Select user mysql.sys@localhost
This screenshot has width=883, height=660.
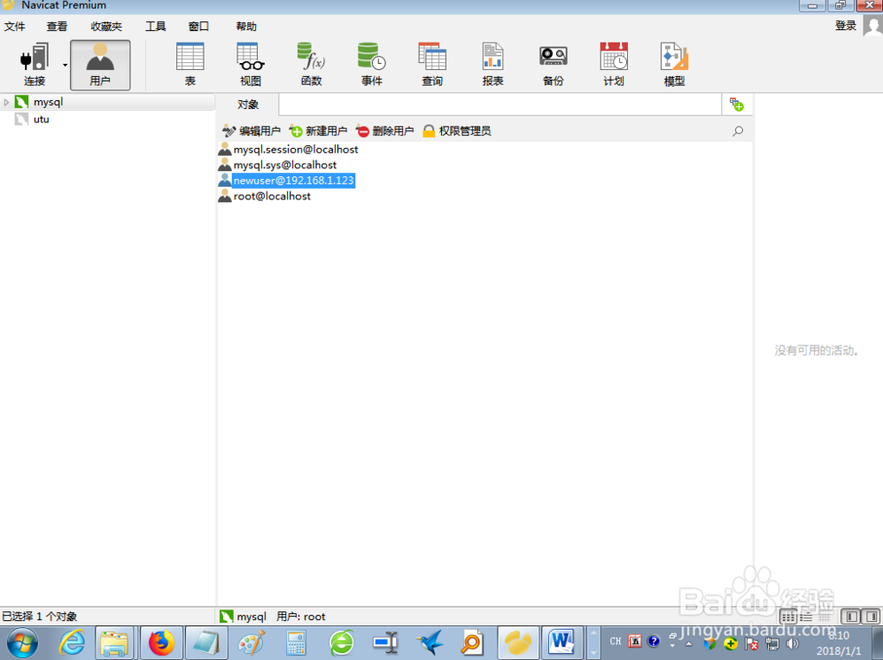coord(277,165)
